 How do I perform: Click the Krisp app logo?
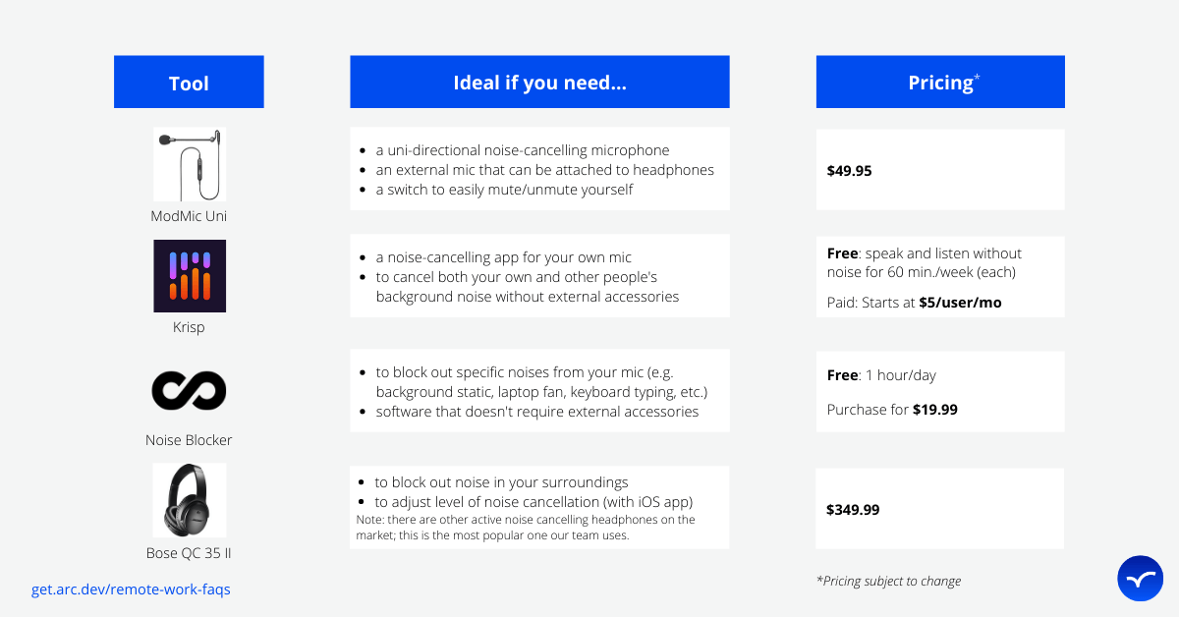tap(190, 276)
